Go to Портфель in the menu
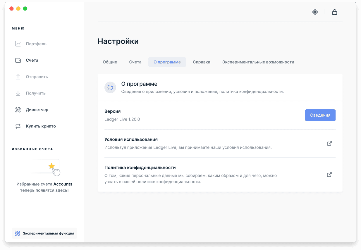The height and width of the screenshot is (250, 361). [36, 44]
